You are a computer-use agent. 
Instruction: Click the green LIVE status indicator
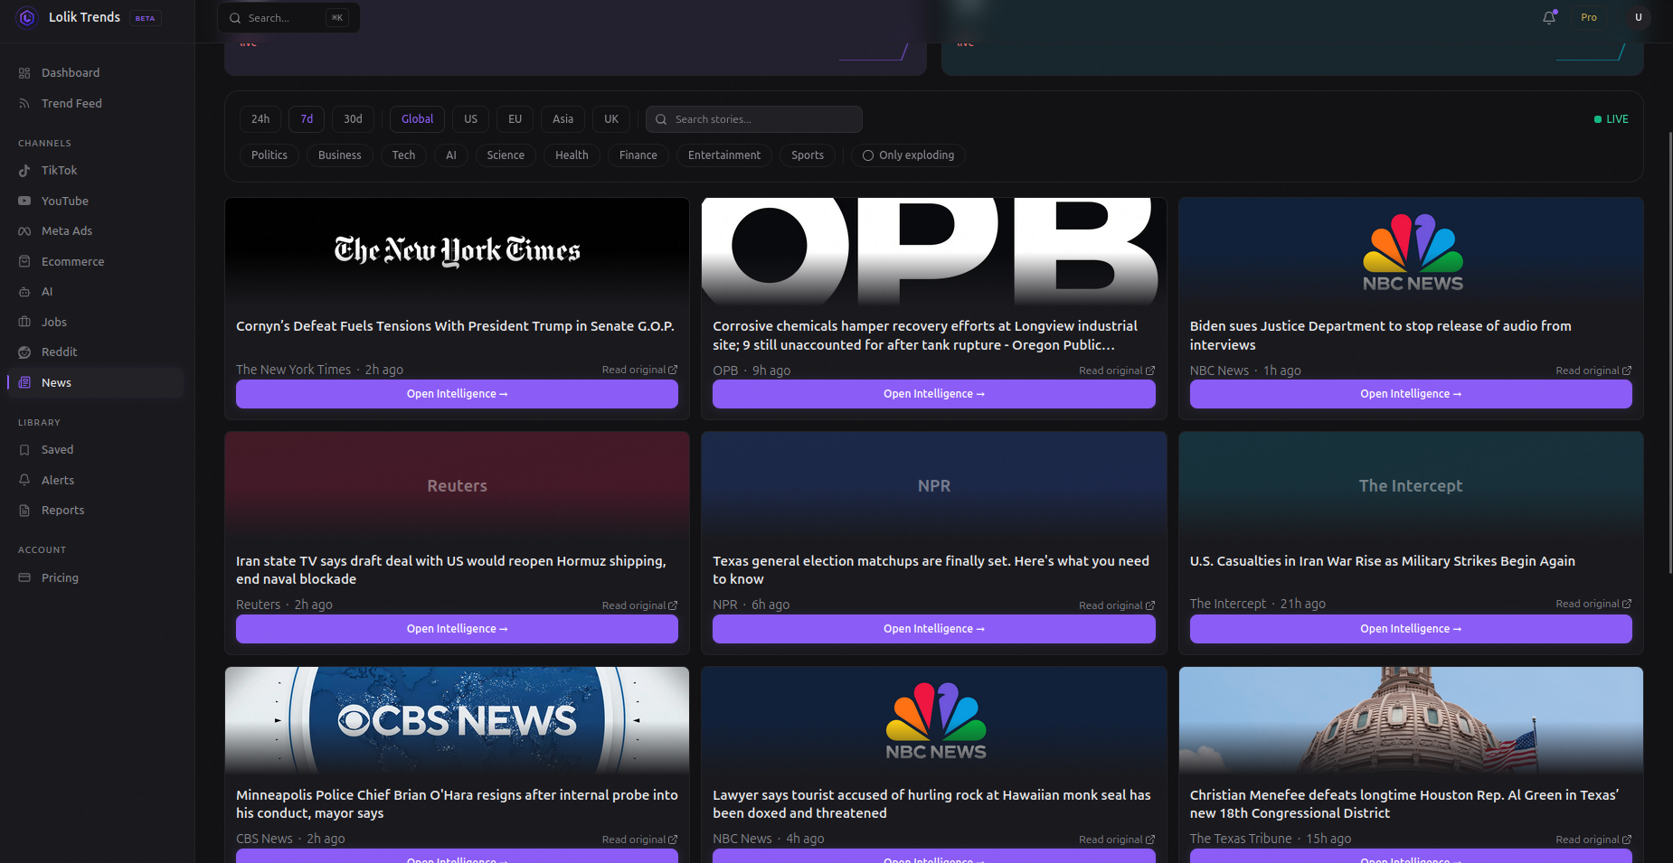coord(1611,119)
